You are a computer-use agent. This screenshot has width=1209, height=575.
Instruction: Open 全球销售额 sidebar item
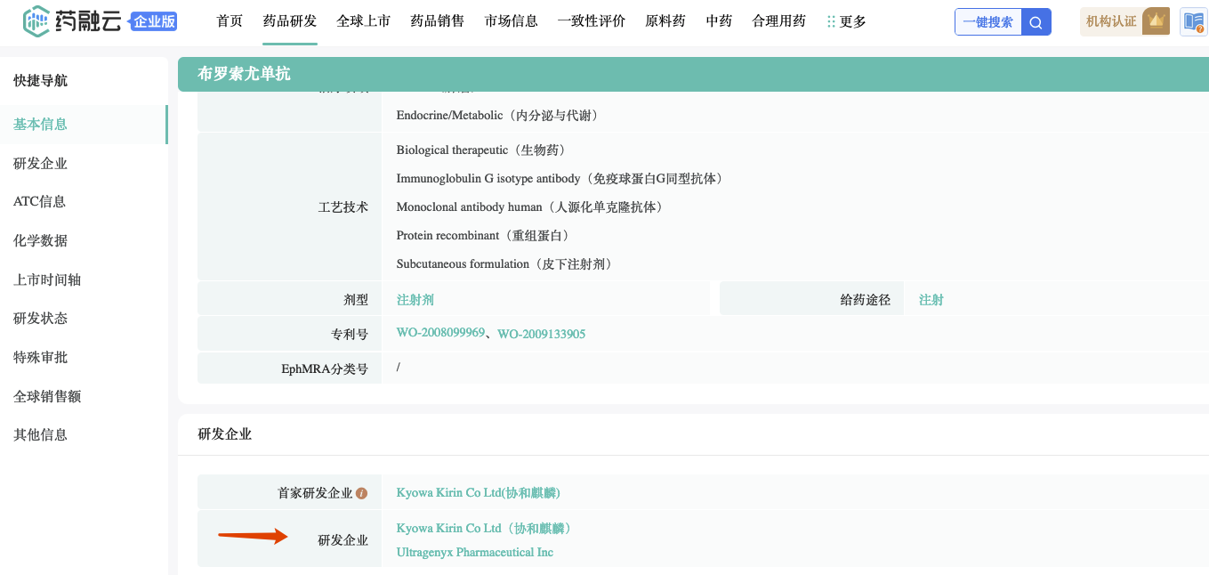tap(46, 396)
